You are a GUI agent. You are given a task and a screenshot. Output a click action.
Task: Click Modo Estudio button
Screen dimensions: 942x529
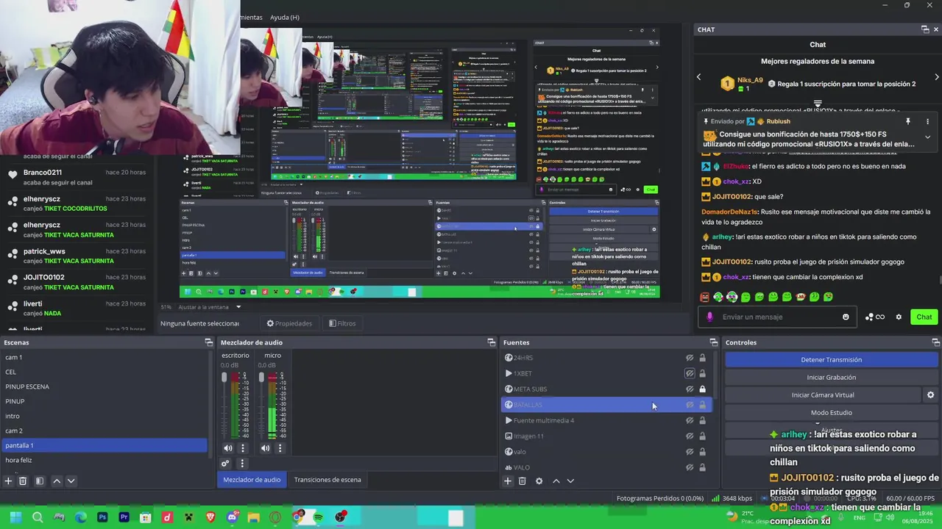coord(831,413)
